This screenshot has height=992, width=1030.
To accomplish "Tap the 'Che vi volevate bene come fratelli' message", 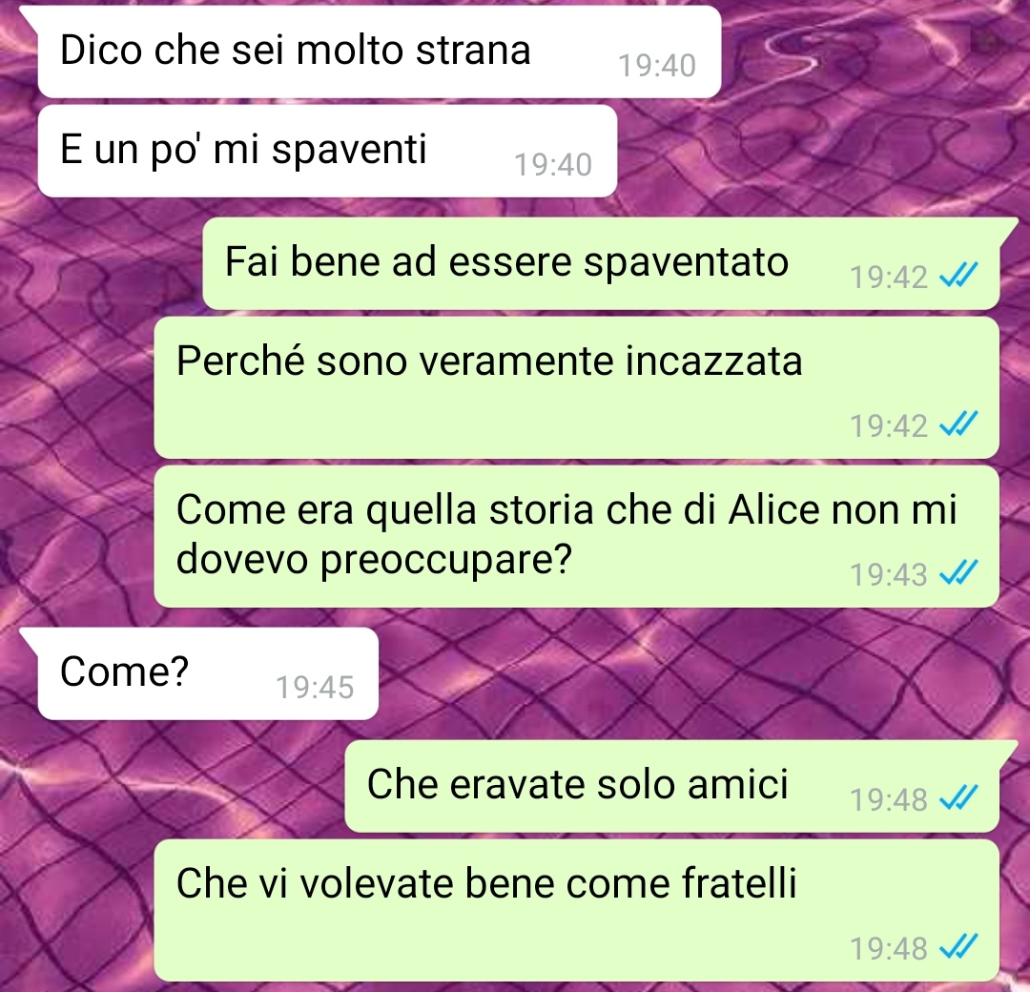I will coord(577,910).
